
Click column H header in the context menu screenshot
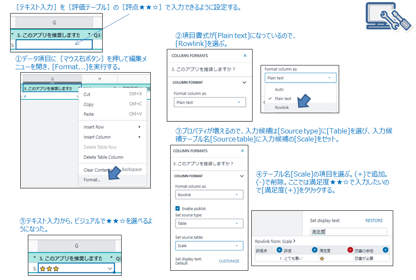[100, 79]
